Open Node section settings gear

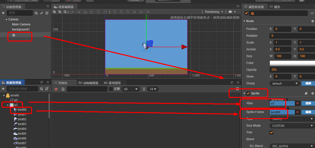coord(312,21)
